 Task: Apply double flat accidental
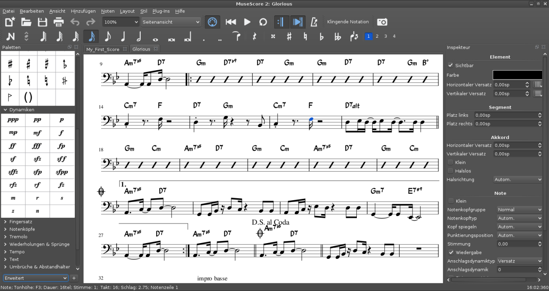[338, 36]
